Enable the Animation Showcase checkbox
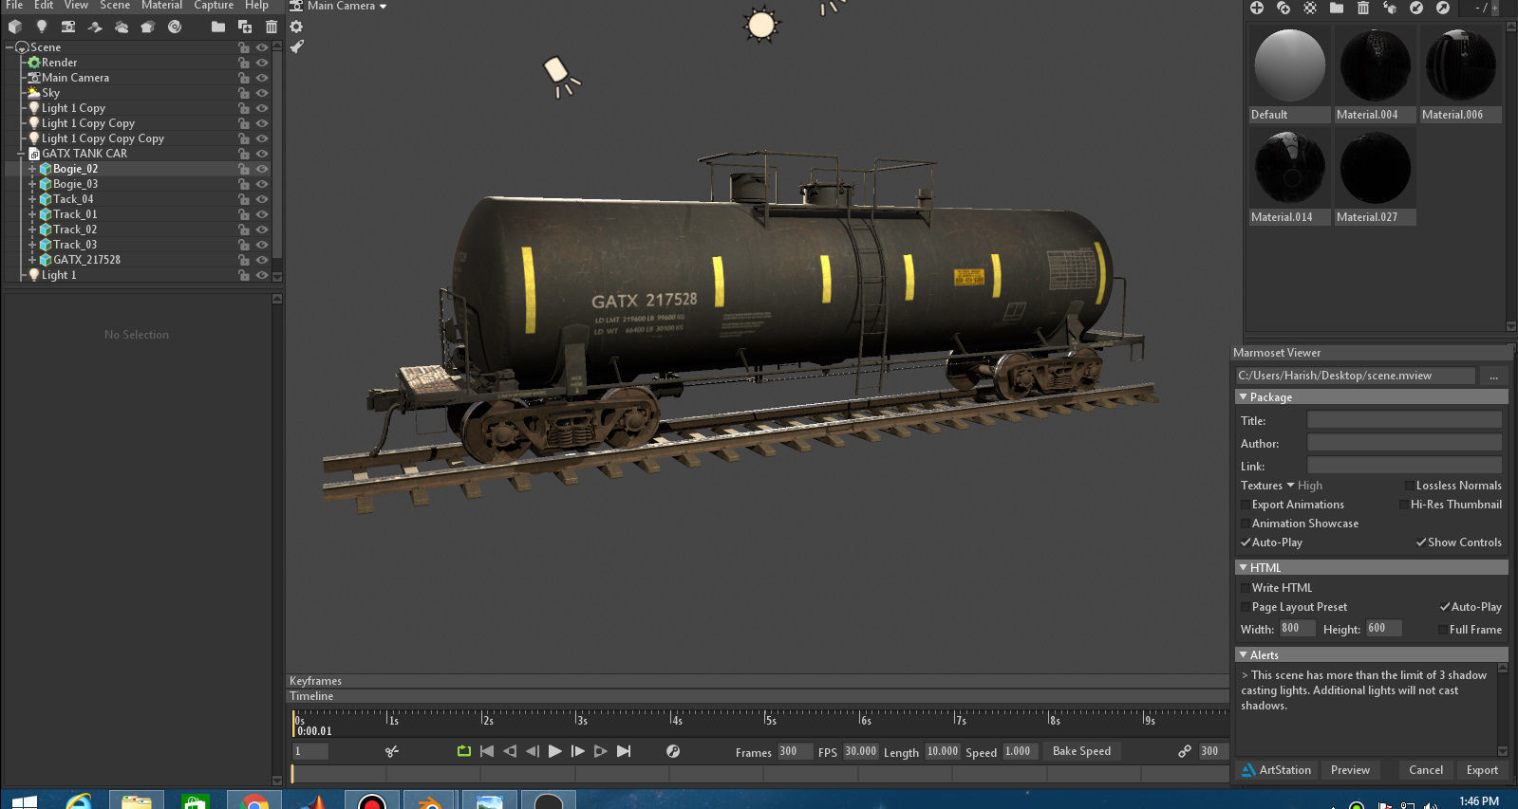The image size is (1518, 809). [x=1245, y=524]
